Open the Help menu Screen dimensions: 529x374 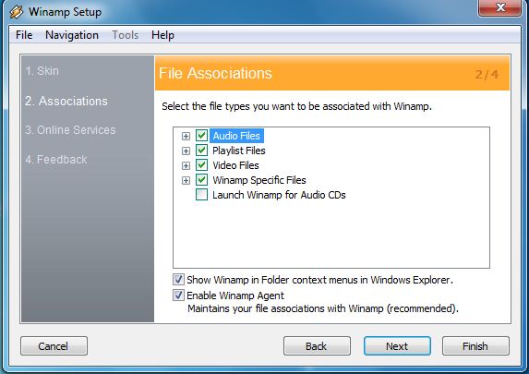(x=162, y=35)
